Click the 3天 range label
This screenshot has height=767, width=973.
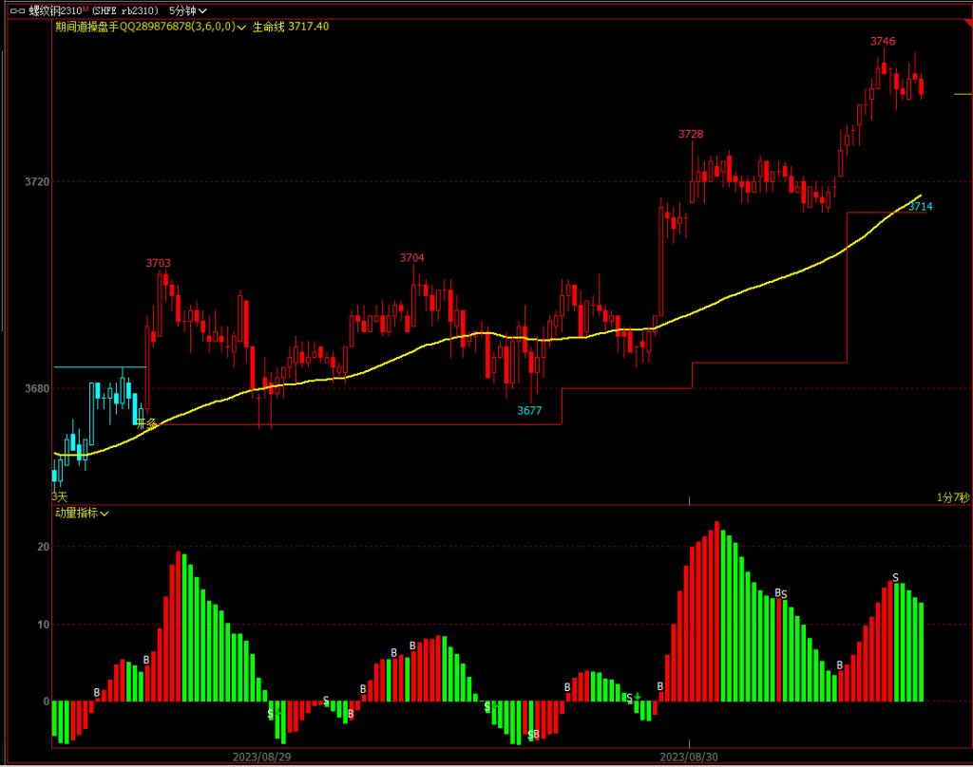[x=60, y=496]
